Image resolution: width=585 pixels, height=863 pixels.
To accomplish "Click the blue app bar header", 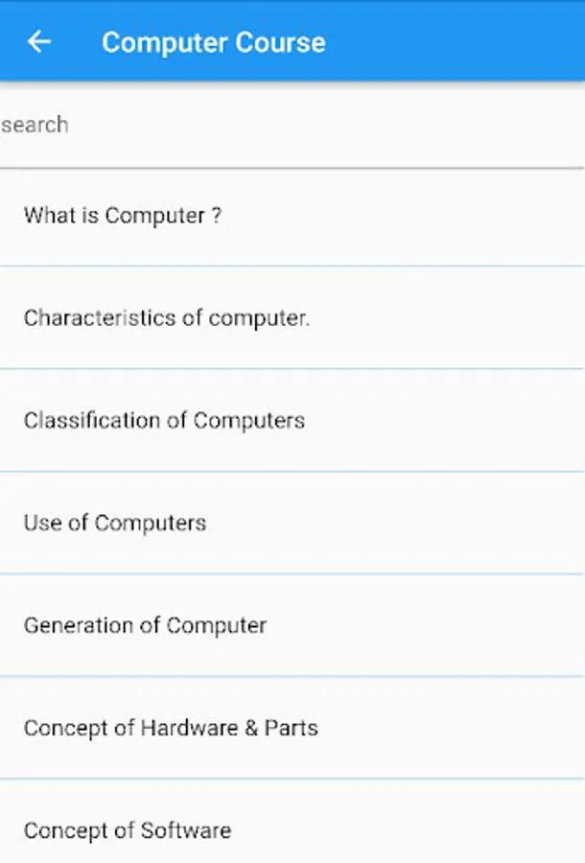I will click(292, 40).
